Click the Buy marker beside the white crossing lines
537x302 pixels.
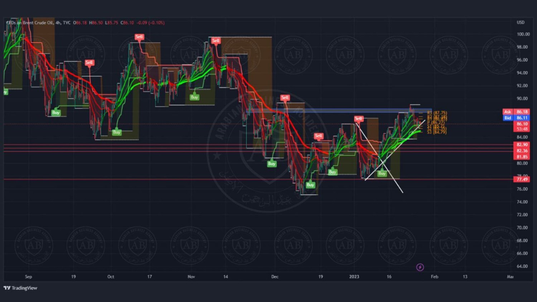tap(382, 174)
